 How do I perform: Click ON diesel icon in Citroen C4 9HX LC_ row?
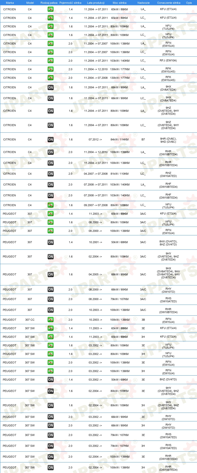[x=51, y=98]
